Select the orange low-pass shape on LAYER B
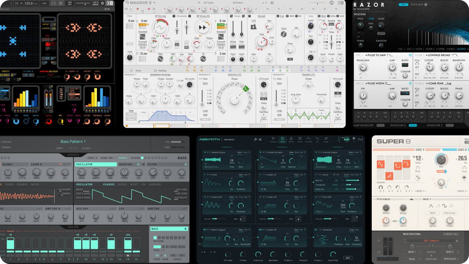The width and height of the screenshot is (469, 264). coord(61,164)
